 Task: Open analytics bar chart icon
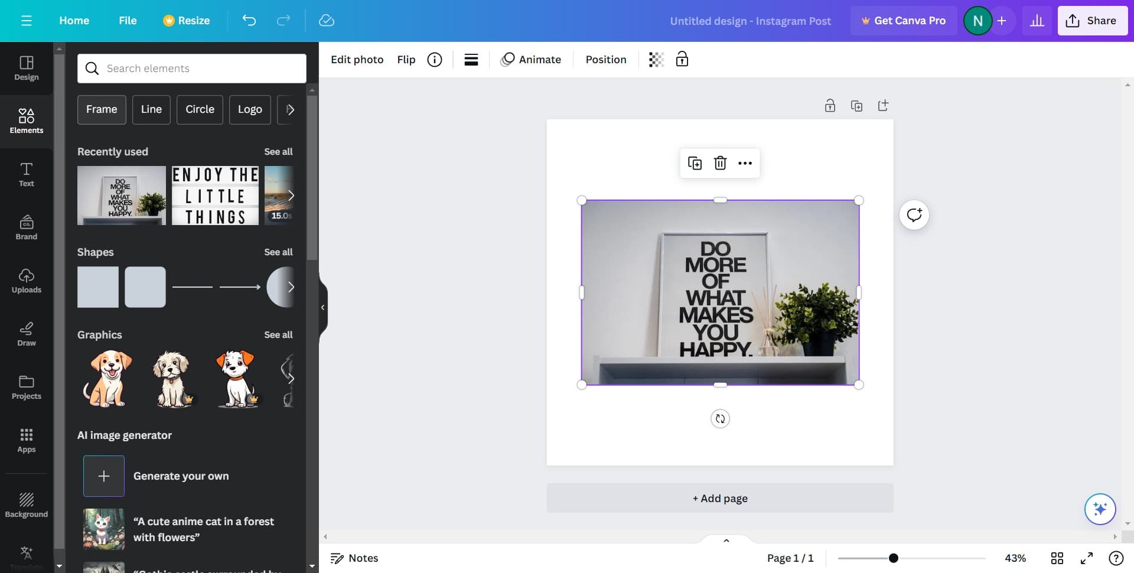click(x=1037, y=21)
